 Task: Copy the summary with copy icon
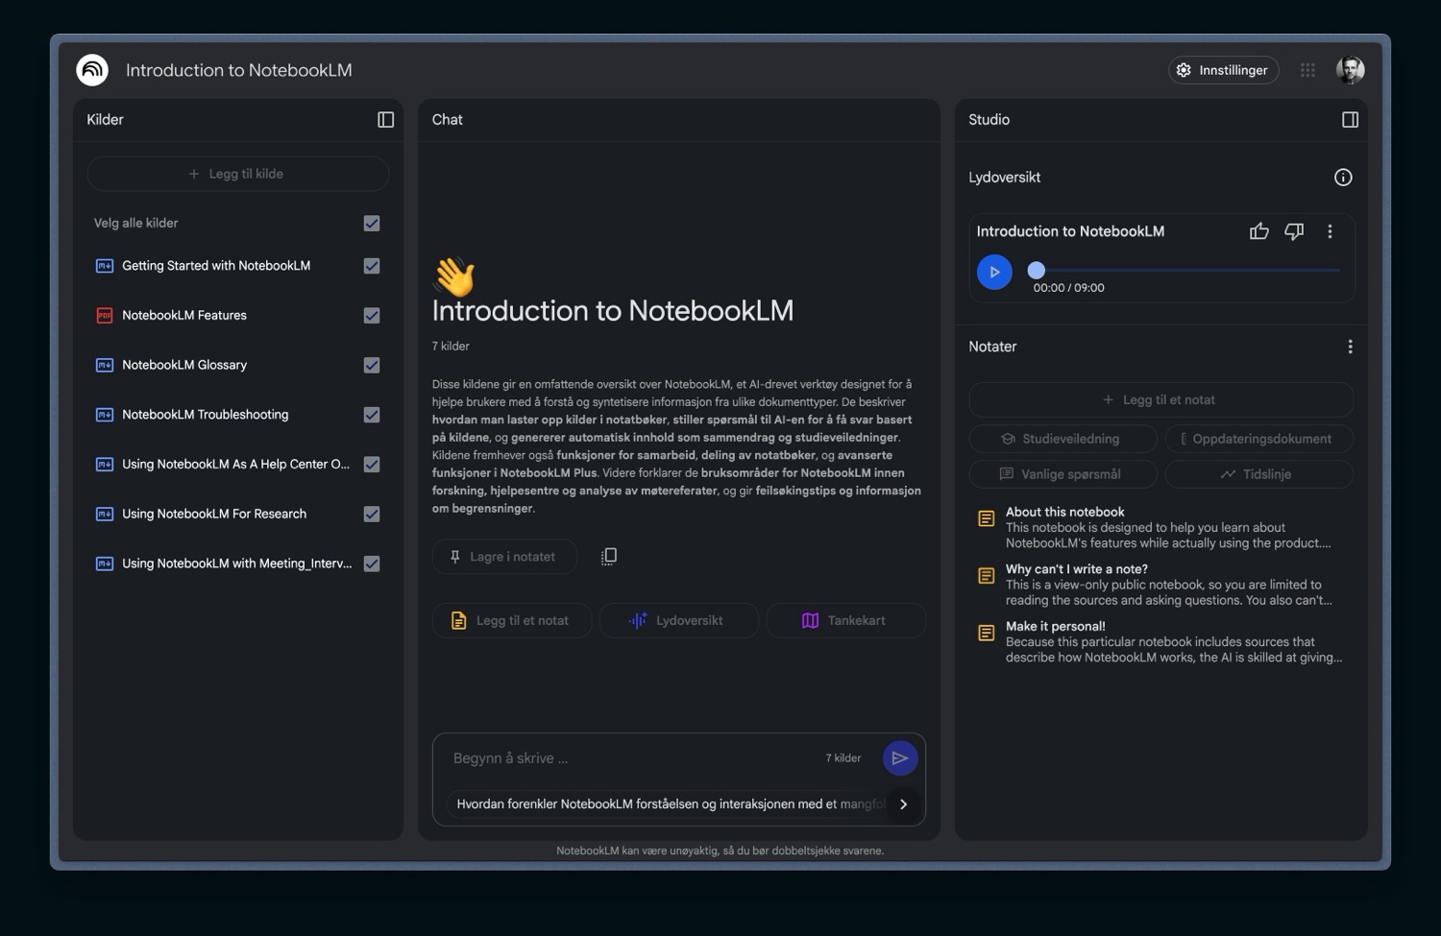click(608, 557)
